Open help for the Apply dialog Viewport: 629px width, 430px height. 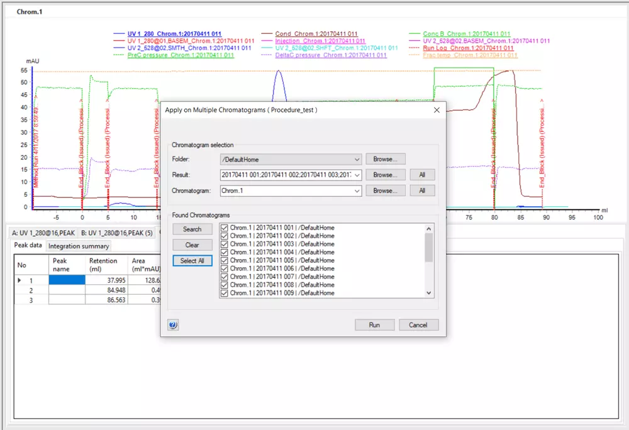[x=174, y=325]
